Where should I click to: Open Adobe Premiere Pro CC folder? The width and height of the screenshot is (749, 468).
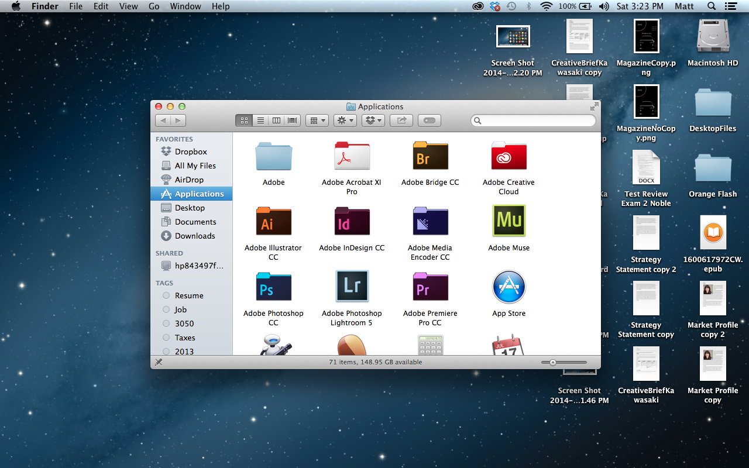coord(430,287)
